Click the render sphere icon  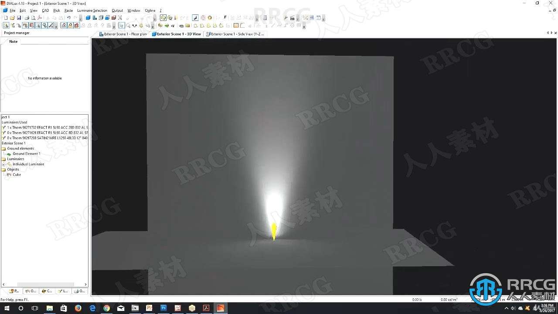coord(210,18)
